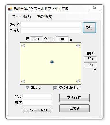The image size is (110, 125).
Task: Select the top-left corner radio button
Action: pyautogui.click(x=23, y=46)
